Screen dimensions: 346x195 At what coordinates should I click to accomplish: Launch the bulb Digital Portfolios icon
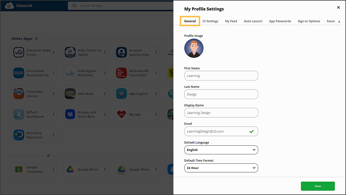coord(70,73)
